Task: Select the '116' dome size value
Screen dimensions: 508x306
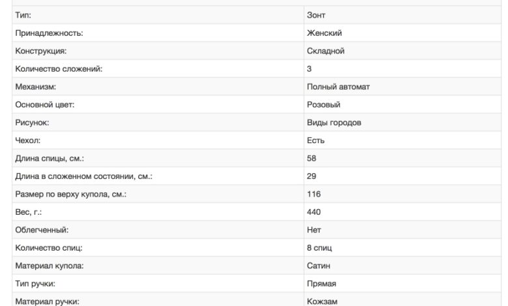Action: [x=314, y=194]
